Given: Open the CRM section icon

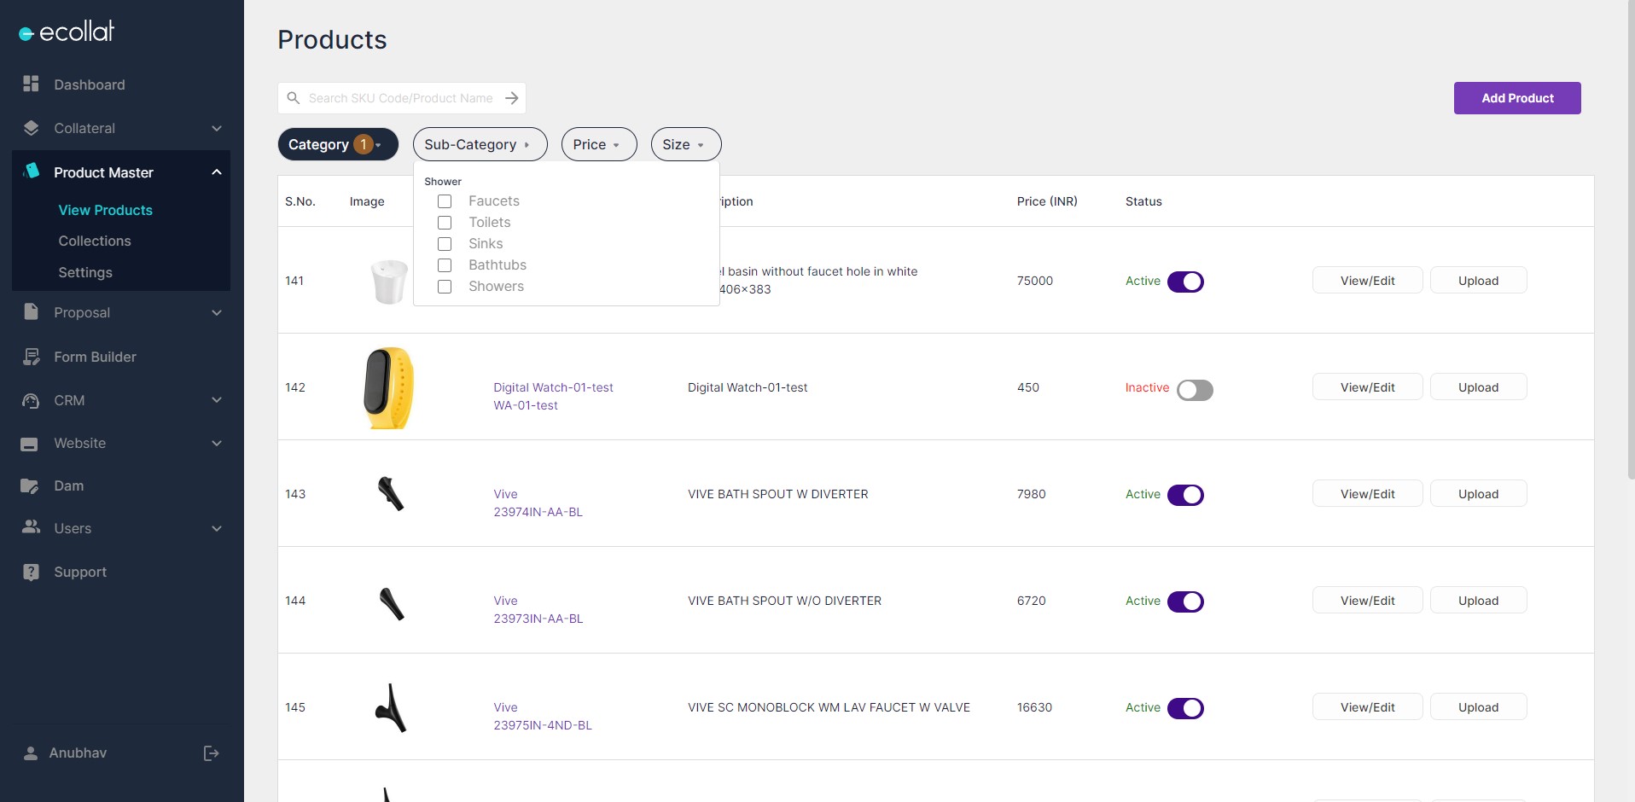Looking at the screenshot, I should [x=31, y=400].
